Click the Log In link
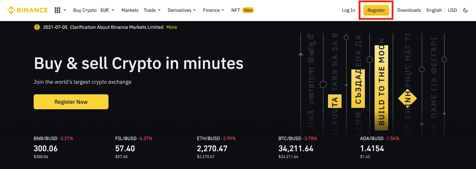 pos(348,10)
